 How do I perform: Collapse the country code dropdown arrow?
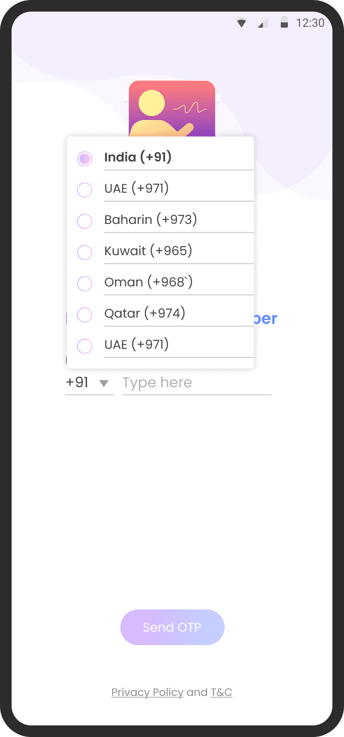tap(104, 383)
